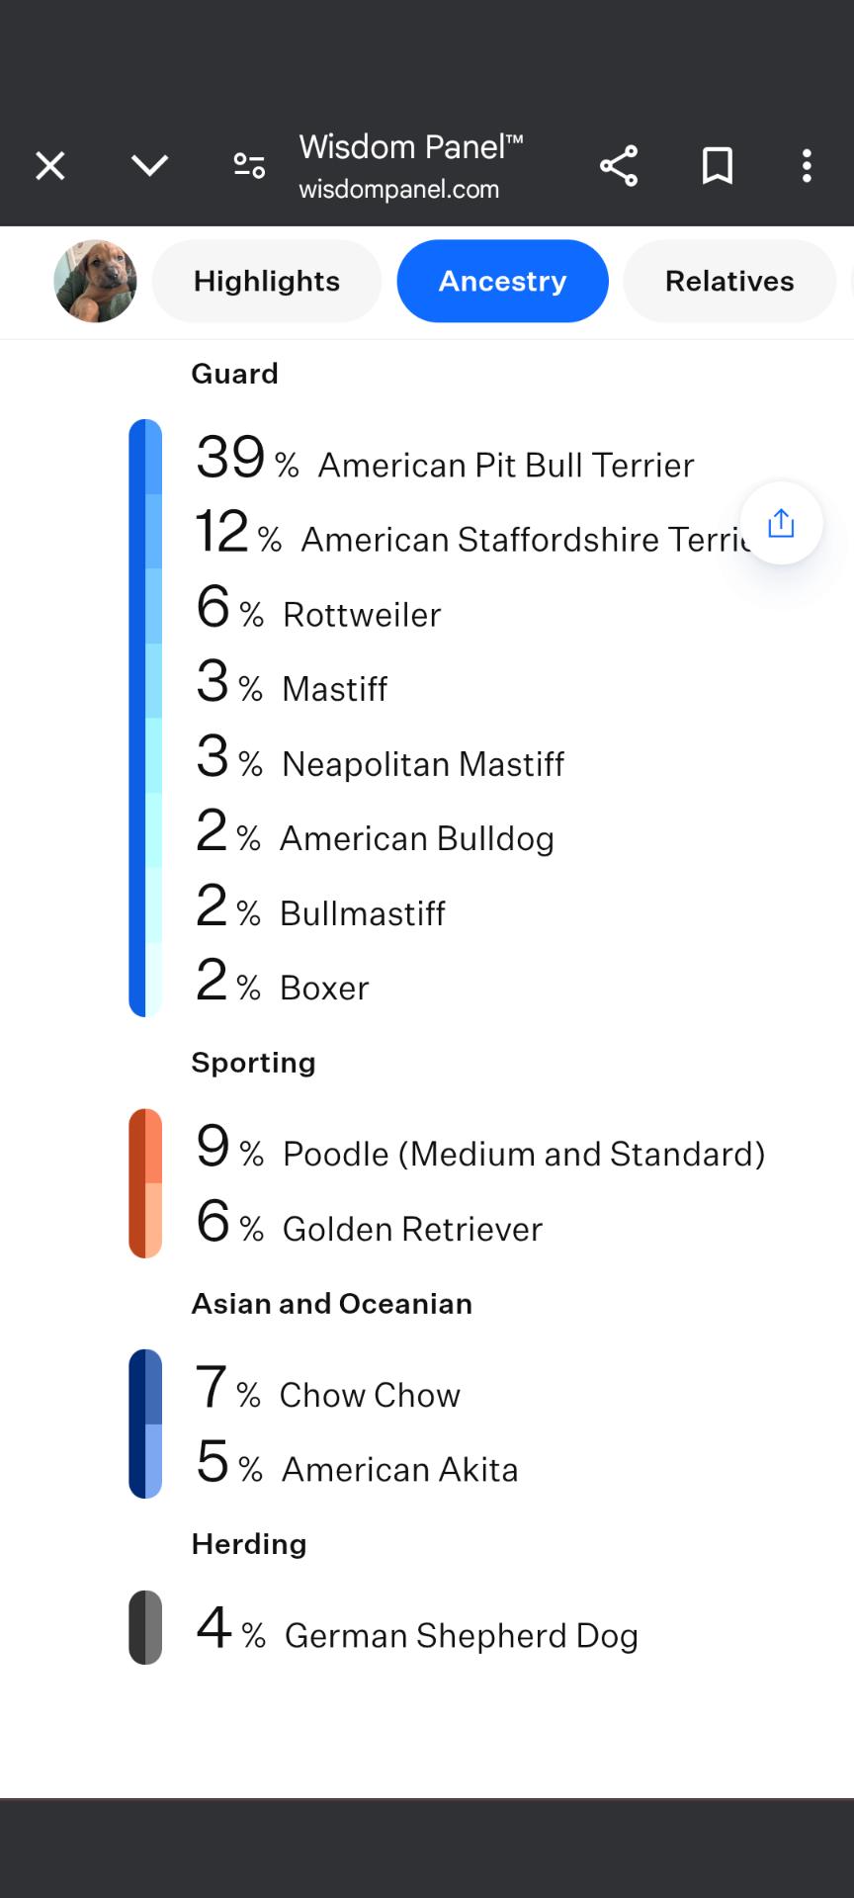This screenshot has width=854, height=1898.
Task: Open American Pit Bull Terrier breed
Action: [x=505, y=465]
